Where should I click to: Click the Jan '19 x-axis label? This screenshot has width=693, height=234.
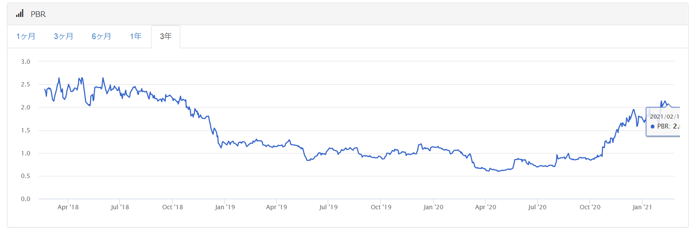225,207
